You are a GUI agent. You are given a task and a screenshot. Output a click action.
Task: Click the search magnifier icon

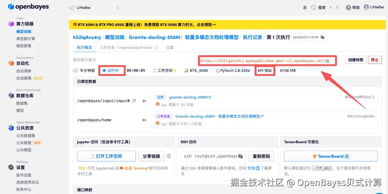(x=314, y=8)
